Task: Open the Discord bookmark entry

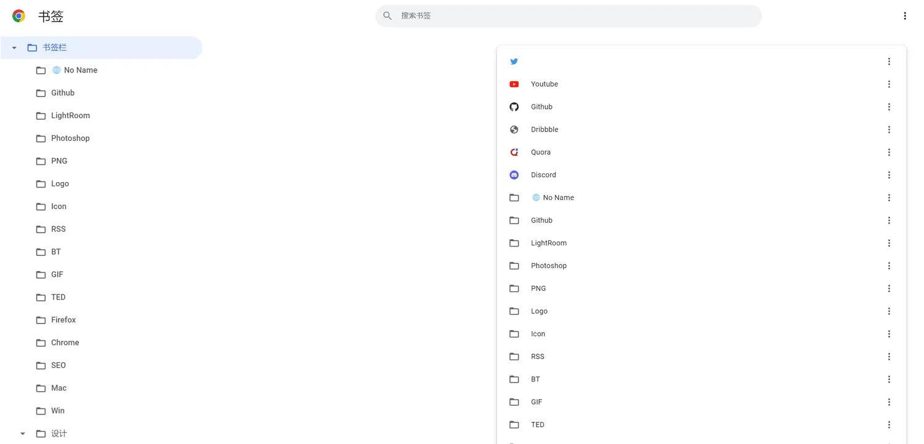Action: pyautogui.click(x=702, y=175)
